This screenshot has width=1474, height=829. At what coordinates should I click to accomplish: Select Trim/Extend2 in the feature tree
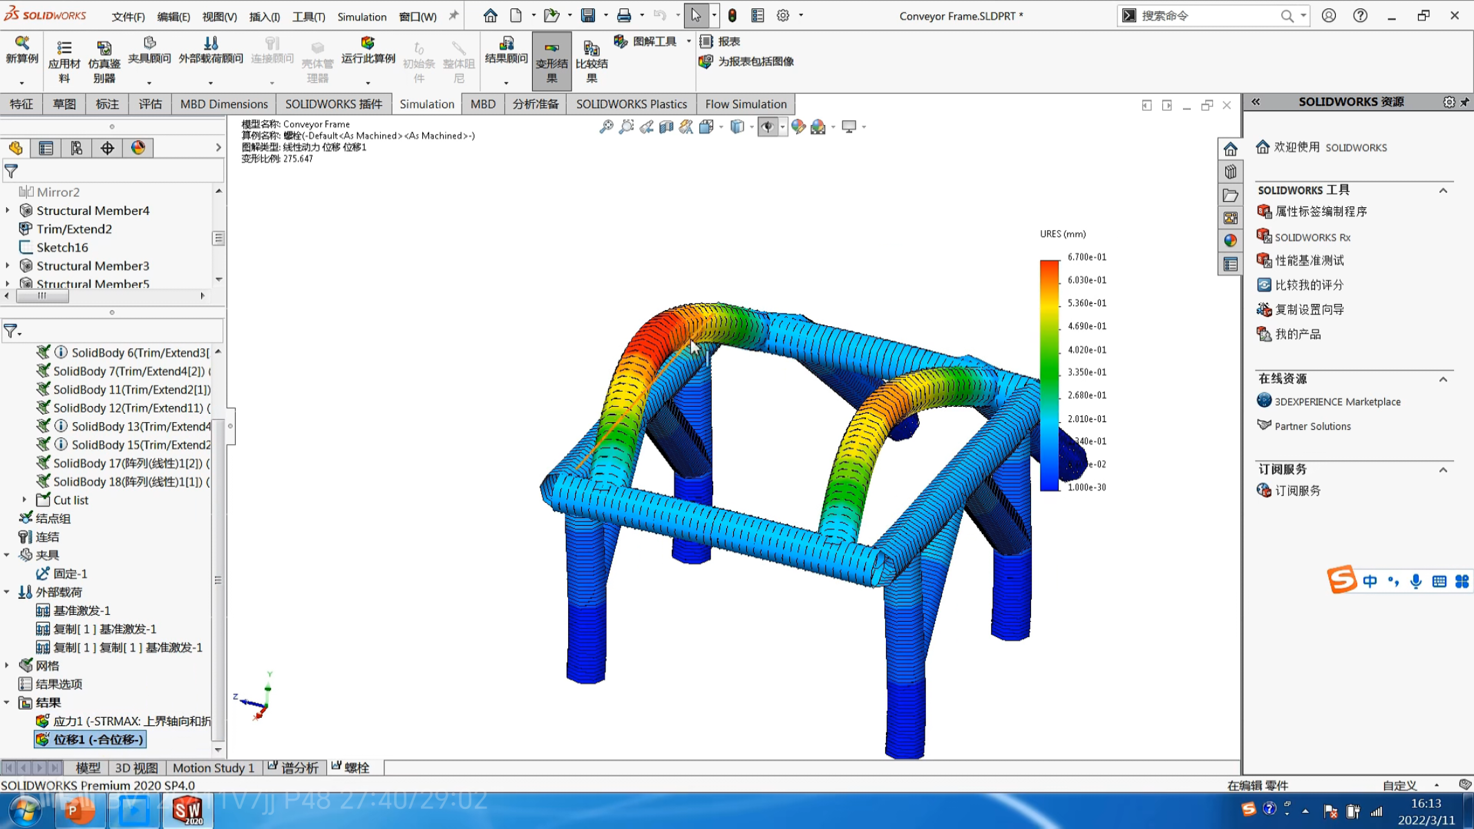pos(74,229)
